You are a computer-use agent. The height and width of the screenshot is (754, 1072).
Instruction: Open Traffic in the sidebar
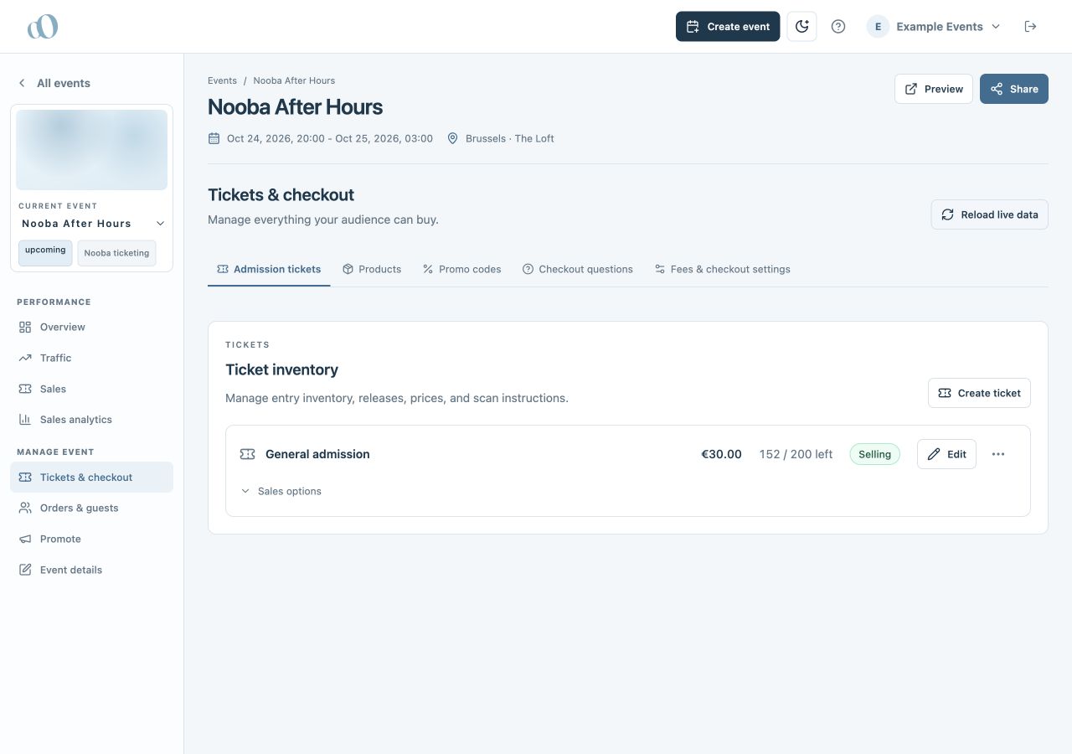coord(92,358)
